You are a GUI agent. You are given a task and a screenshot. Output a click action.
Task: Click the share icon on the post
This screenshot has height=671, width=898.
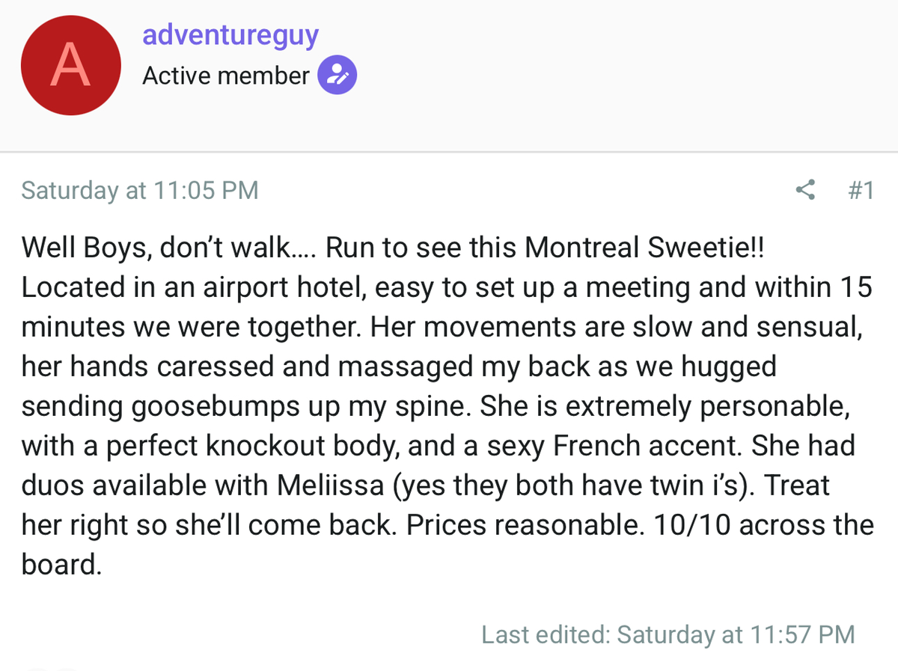click(x=805, y=190)
